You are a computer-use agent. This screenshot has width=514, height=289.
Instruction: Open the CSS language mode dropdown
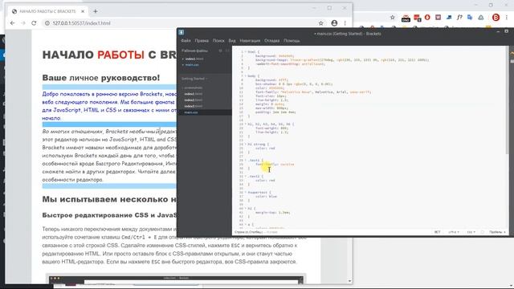coord(471,232)
